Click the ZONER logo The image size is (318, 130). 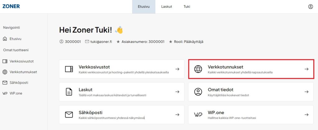coord(11,6)
